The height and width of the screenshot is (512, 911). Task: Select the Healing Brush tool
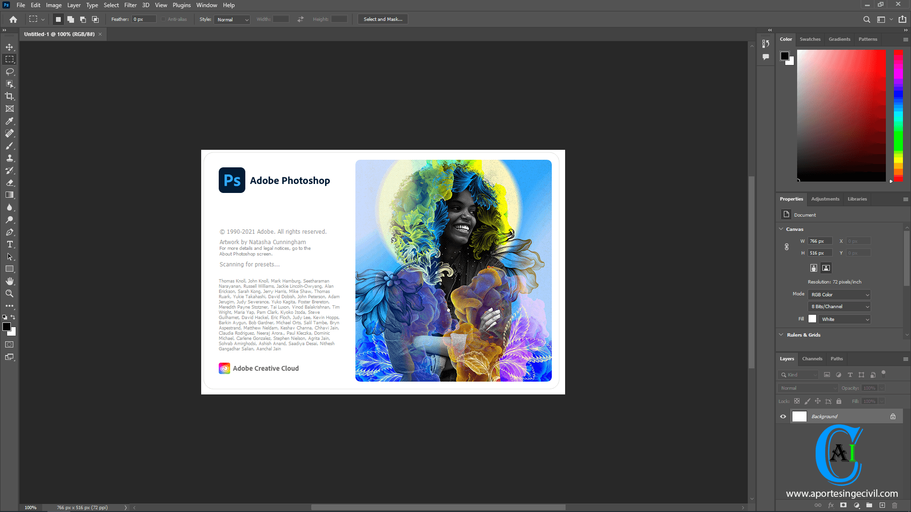tap(9, 133)
